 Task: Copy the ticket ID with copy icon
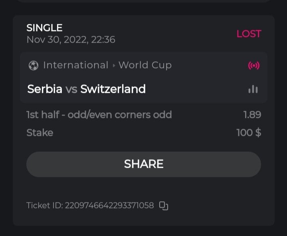pyautogui.click(x=164, y=206)
